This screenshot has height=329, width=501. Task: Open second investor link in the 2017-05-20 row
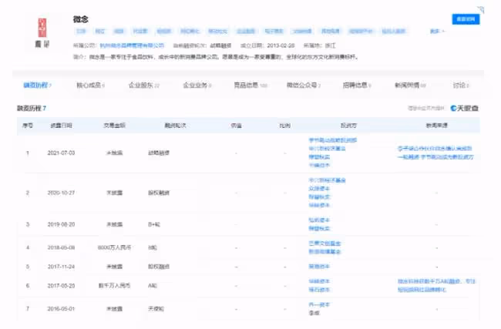(319, 290)
